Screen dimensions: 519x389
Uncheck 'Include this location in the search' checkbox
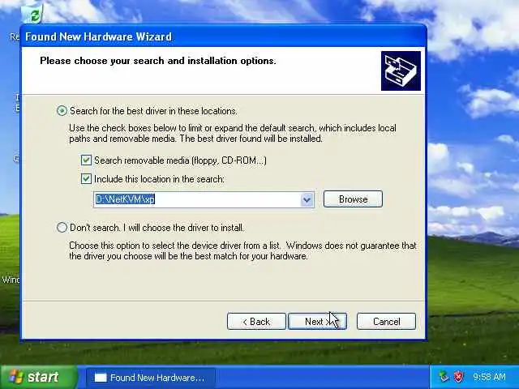pyautogui.click(x=87, y=179)
